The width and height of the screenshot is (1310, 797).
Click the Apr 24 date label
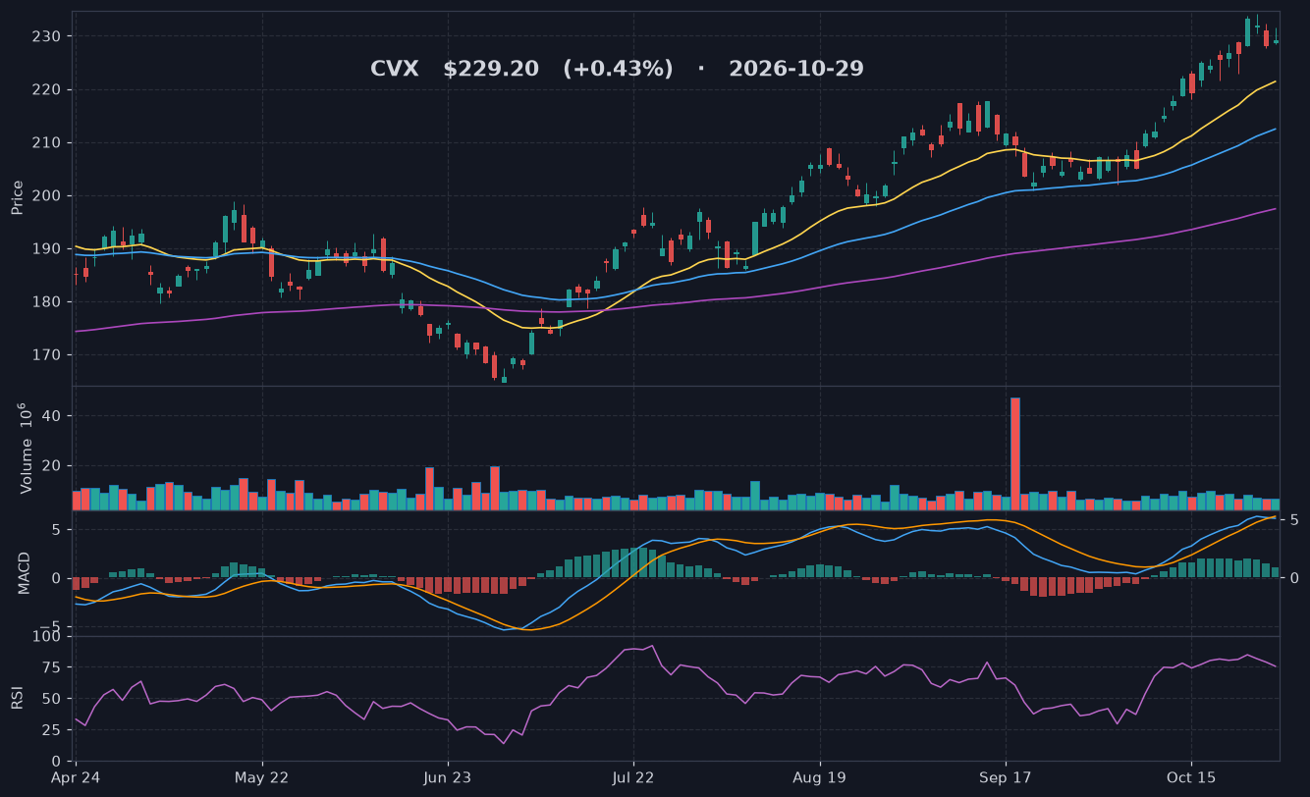point(77,777)
